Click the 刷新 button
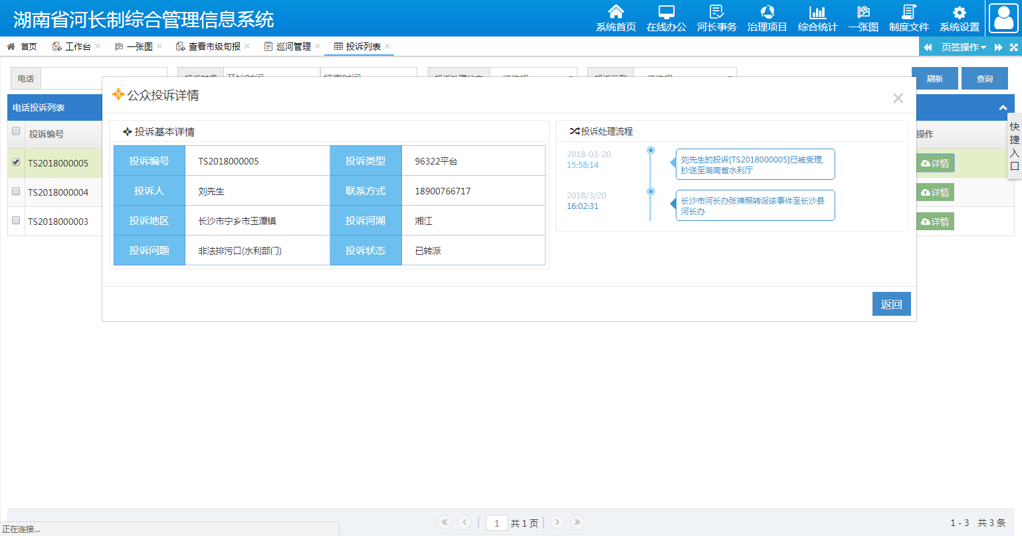 coord(935,78)
